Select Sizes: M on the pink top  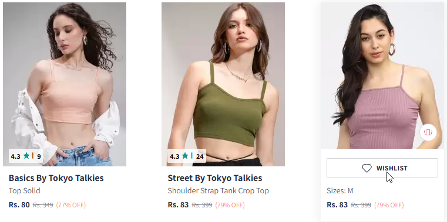340,191
